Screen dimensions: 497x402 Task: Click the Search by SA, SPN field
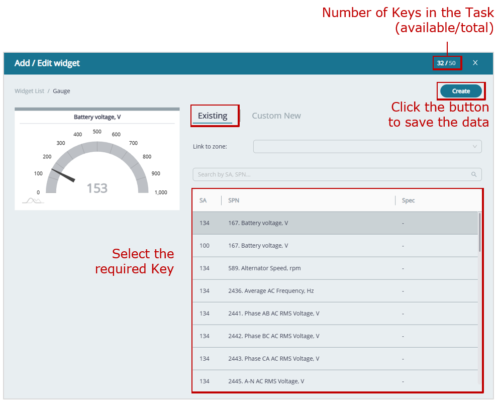pyautogui.click(x=332, y=174)
